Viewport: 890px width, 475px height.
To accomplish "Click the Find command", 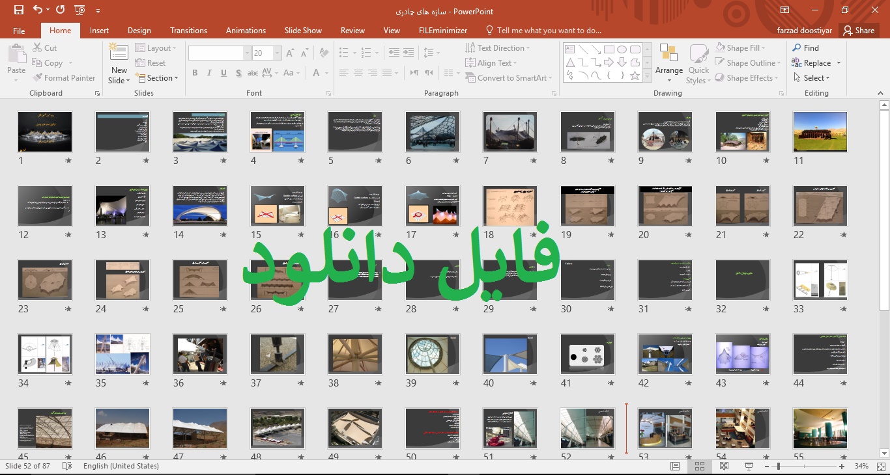I will tap(806, 48).
